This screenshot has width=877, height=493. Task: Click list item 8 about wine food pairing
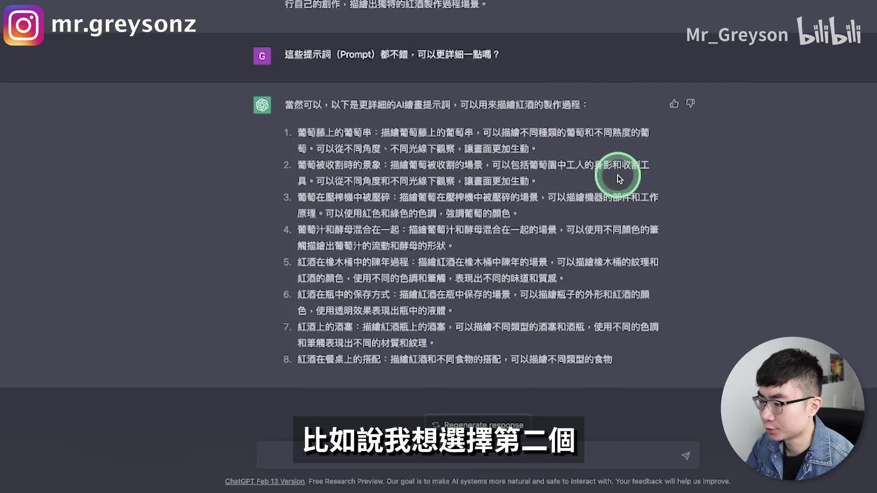click(454, 359)
